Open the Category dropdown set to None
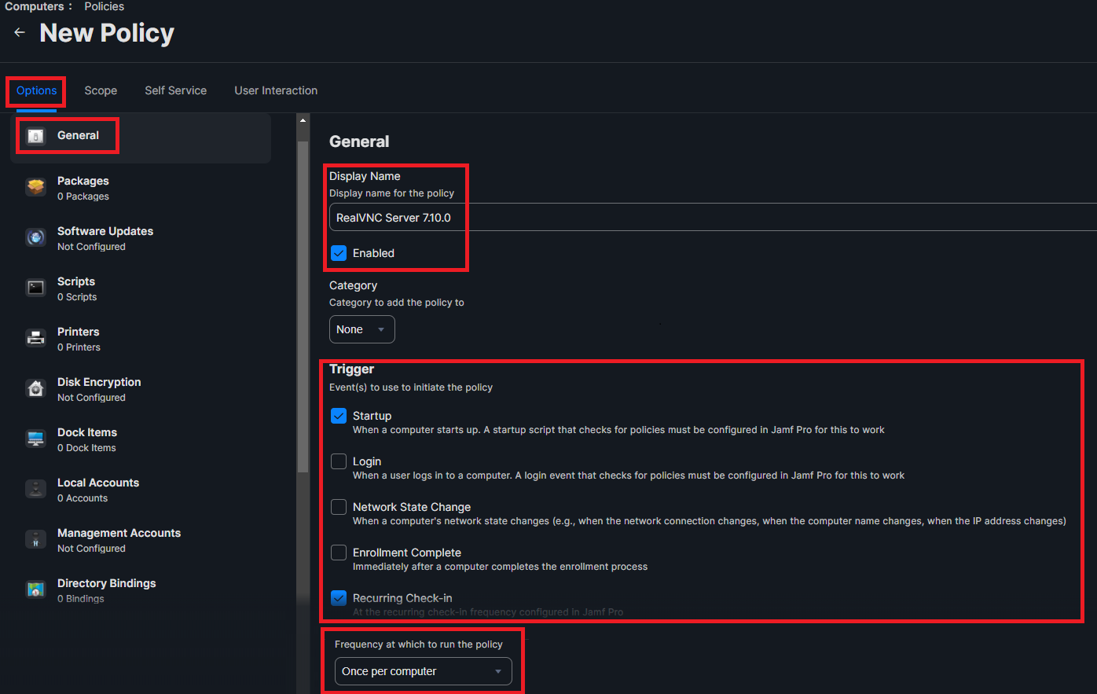The image size is (1097, 694). [361, 329]
